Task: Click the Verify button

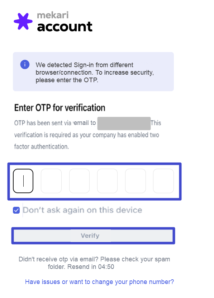Action: coord(93,236)
